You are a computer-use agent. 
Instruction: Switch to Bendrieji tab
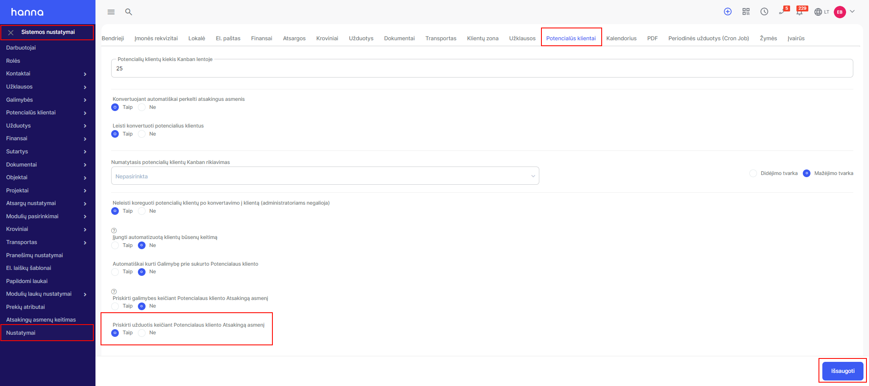[x=113, y=38]
